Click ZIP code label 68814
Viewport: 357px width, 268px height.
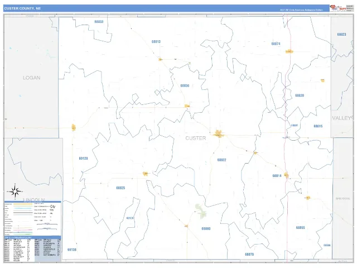pos(277,176)
